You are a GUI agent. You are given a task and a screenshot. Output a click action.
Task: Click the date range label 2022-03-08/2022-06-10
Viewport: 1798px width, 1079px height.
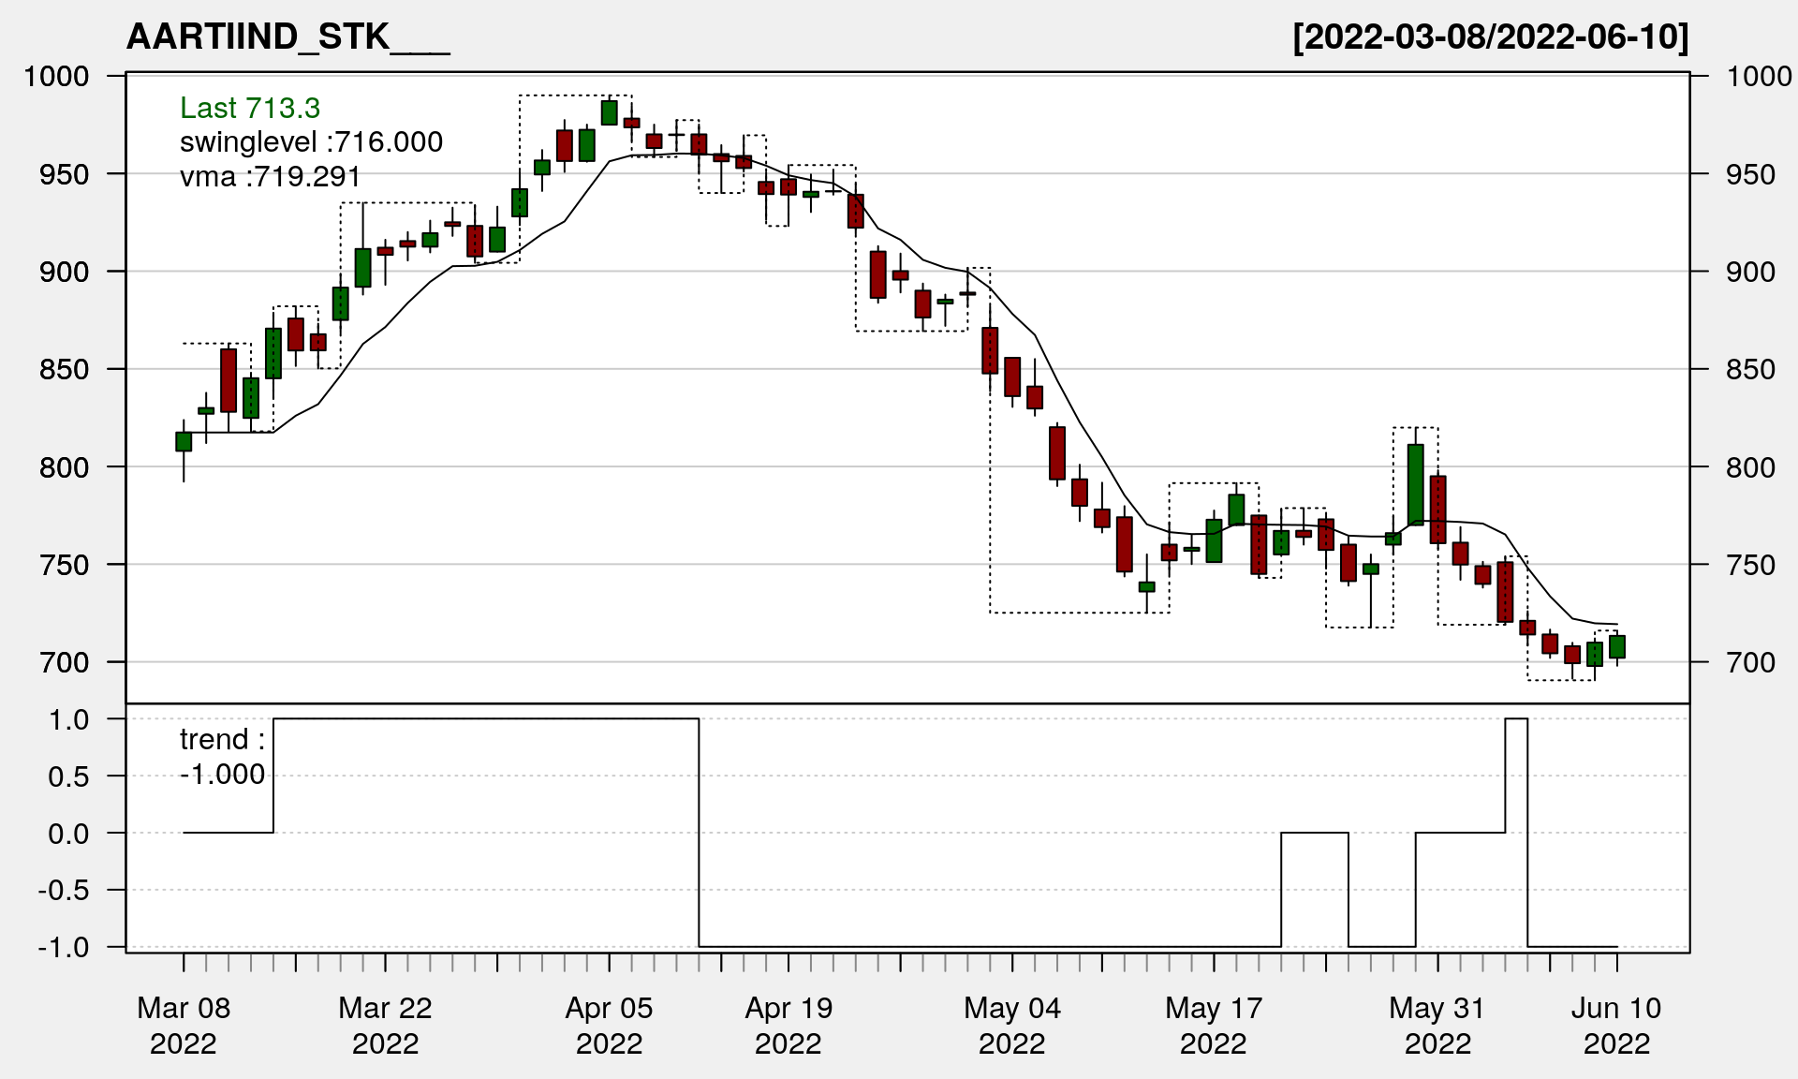click(x=1491, y=37)
